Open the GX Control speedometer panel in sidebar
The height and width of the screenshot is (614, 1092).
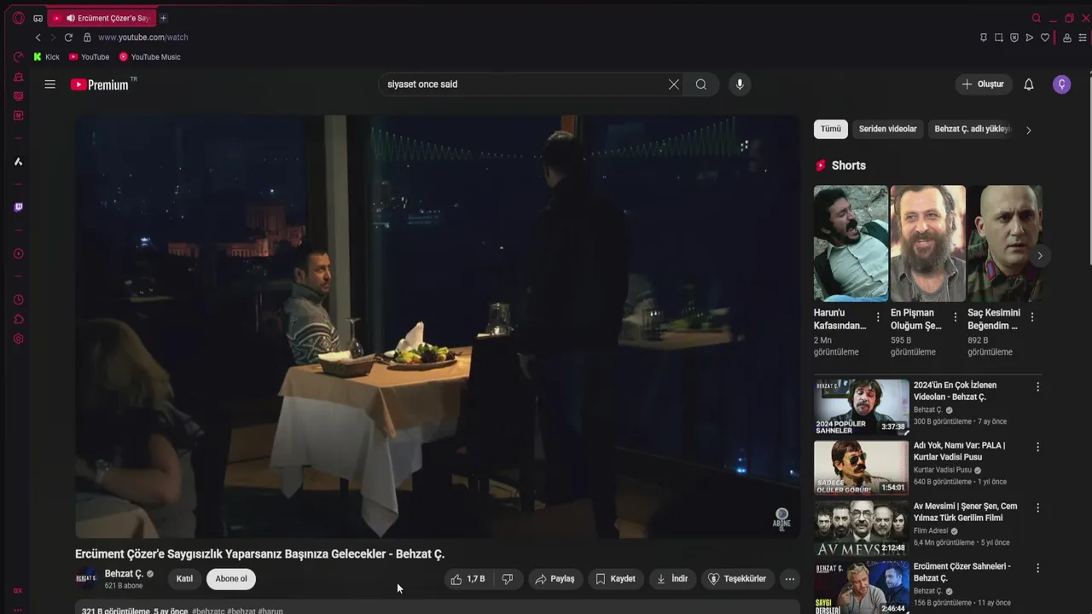pos(18,56)
